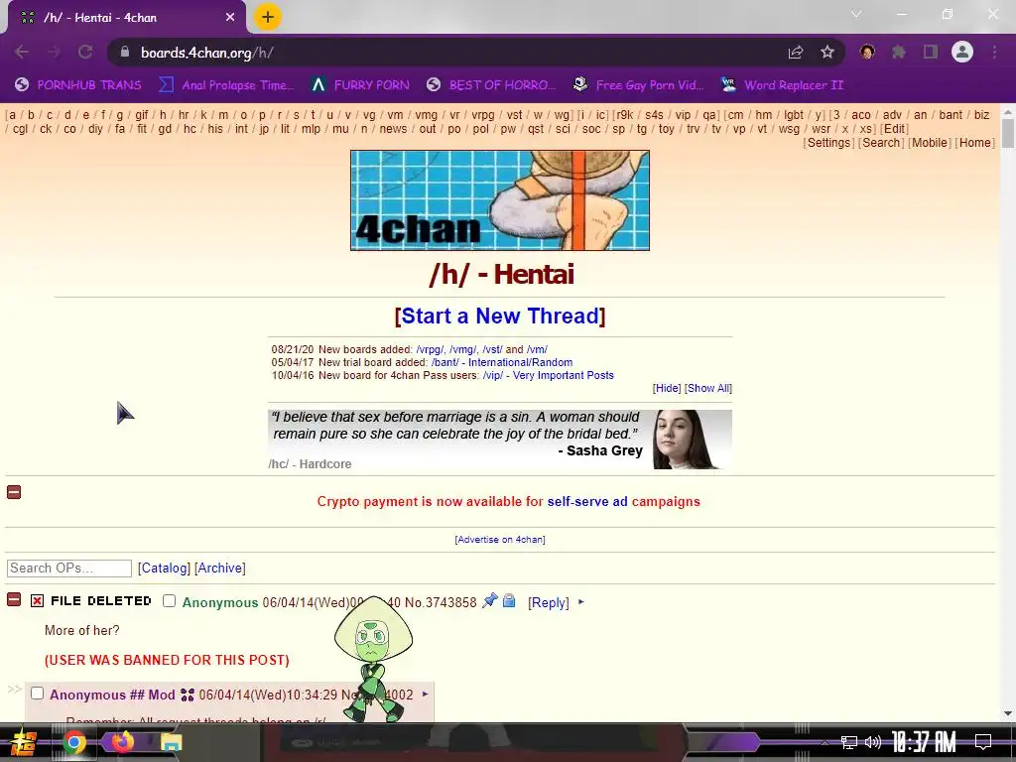The height and width of the screenshot is (762, 1016).
Task: Open the board Settings link
Action: 828,143
